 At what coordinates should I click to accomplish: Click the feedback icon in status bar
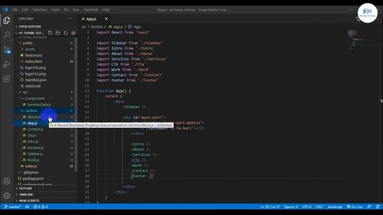tap(369, 207)
